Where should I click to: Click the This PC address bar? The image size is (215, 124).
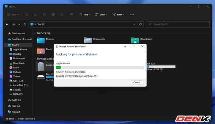point(86,24)
